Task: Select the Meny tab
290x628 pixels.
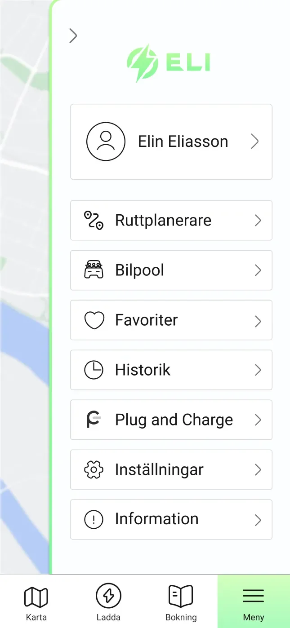Action: pyautogui.click(x=253, y=602)
